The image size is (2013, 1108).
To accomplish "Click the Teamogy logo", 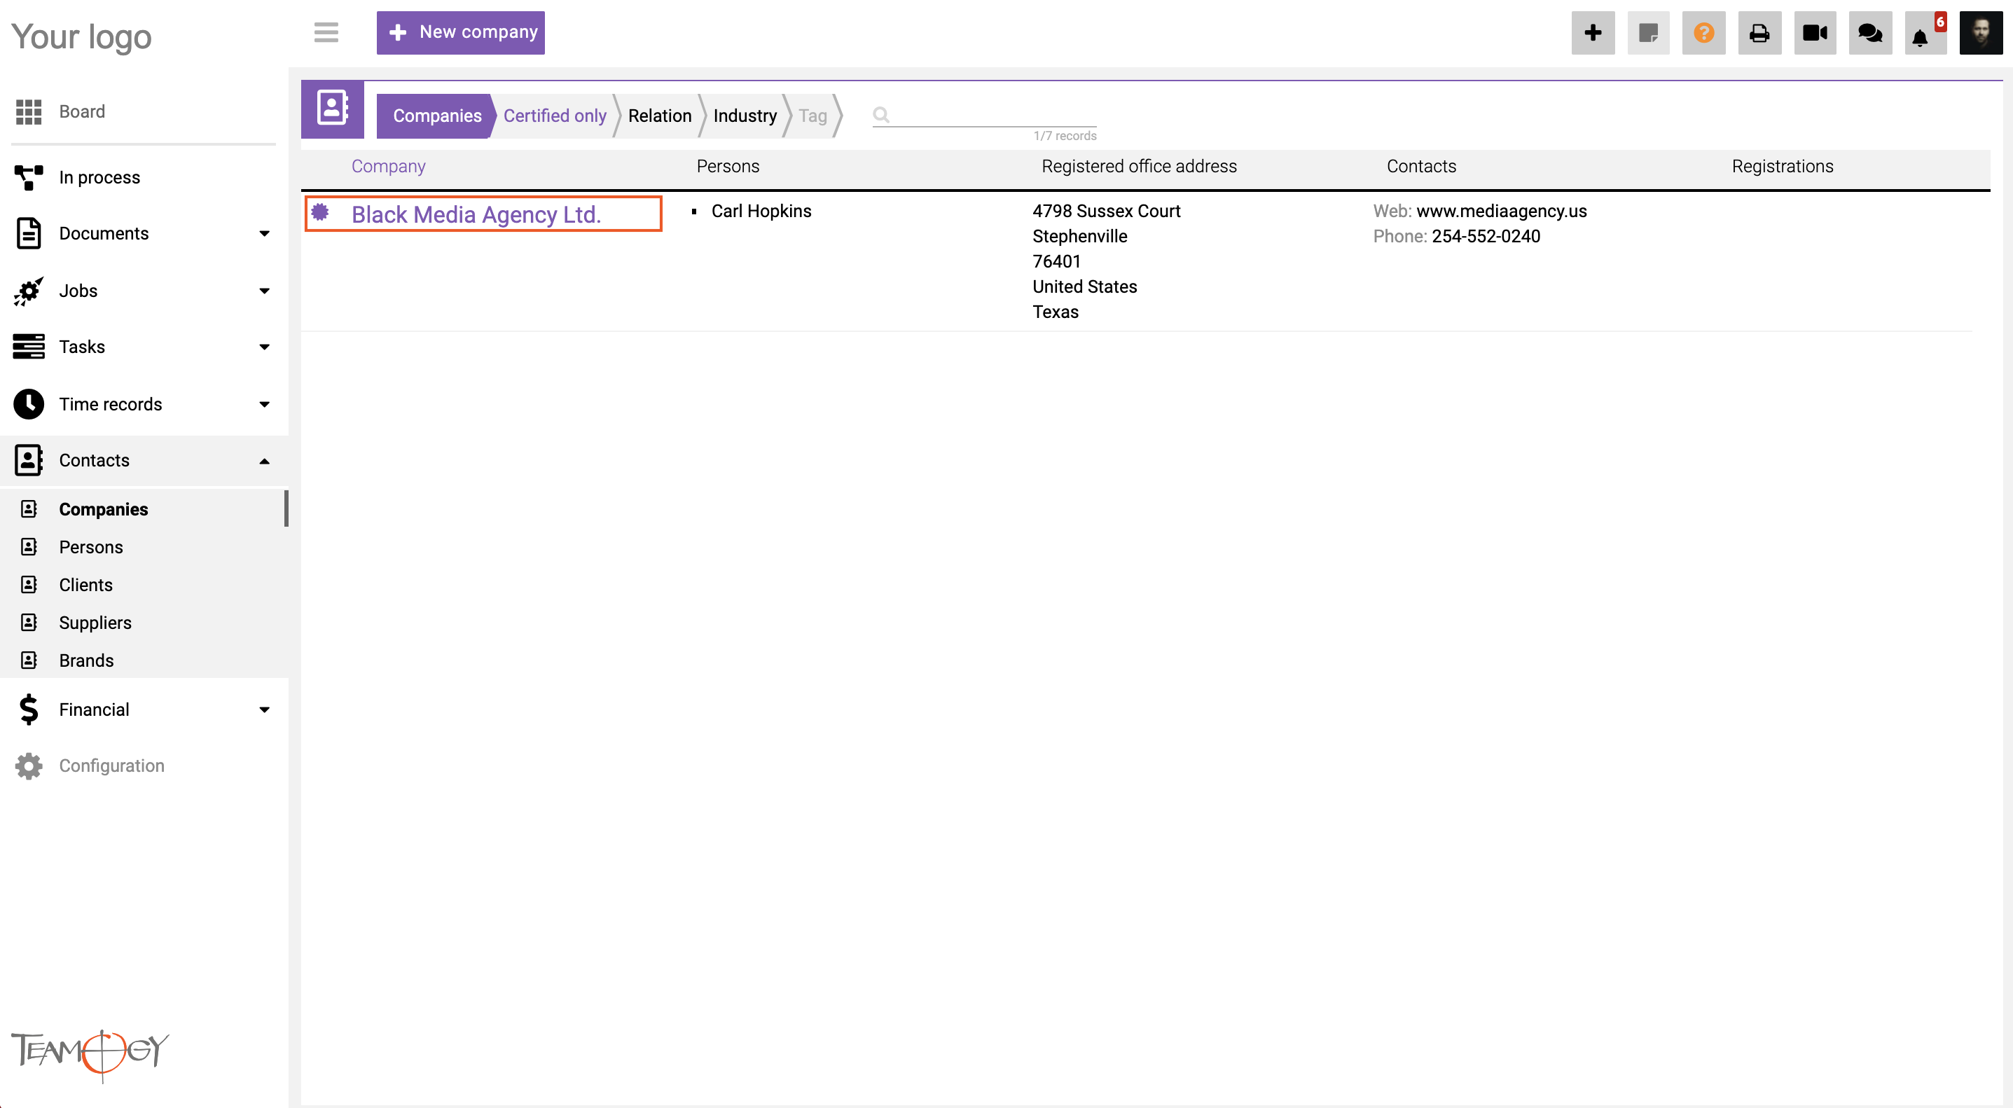I will (90, 1055).
